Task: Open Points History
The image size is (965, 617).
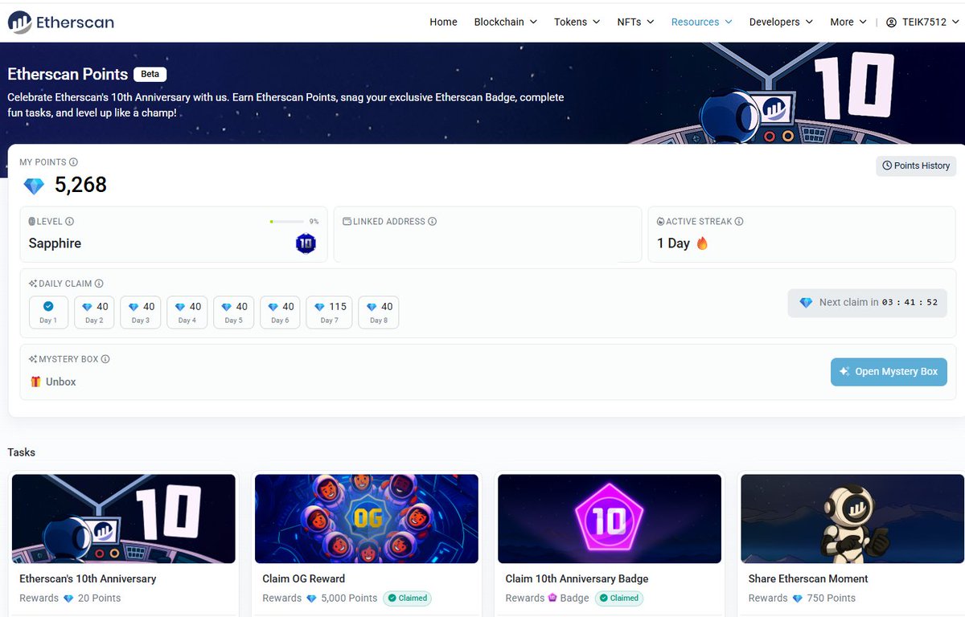Action: coord(916,165)
